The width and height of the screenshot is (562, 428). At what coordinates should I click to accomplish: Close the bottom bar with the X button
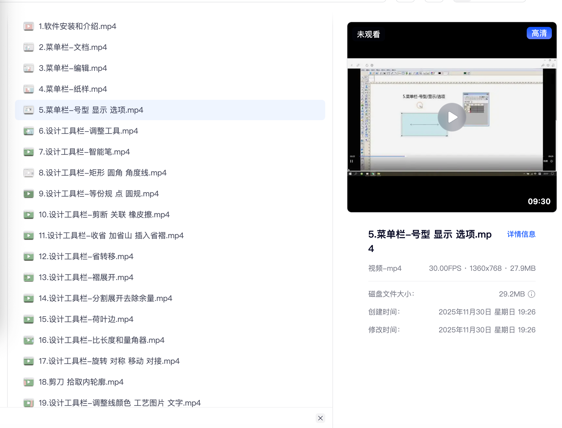[320, 418]
